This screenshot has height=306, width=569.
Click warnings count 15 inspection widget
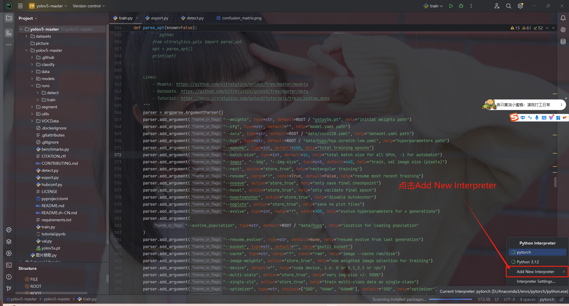[x=515, y=28]
